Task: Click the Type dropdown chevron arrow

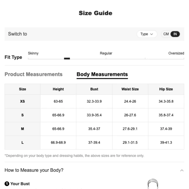Action: pyautogui.click(x=151, y=34)
